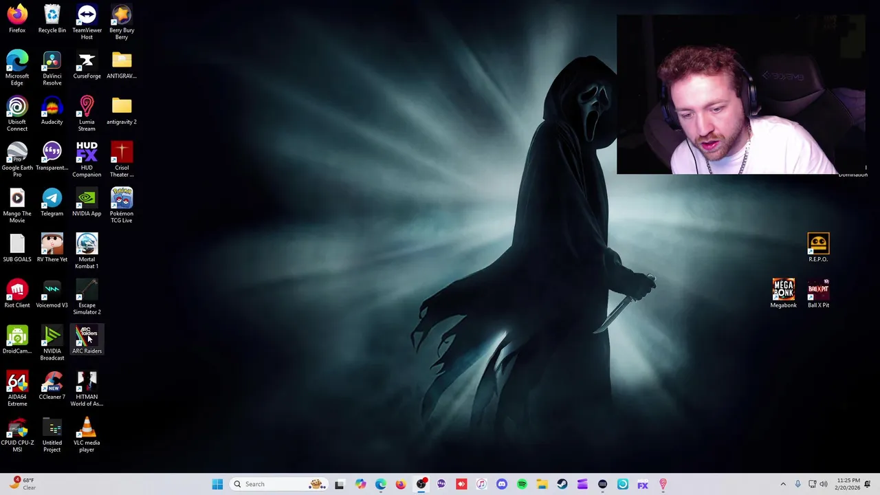
Task: Select the Microsoft Edge desktop shortcut
Action: click(17, 68)
